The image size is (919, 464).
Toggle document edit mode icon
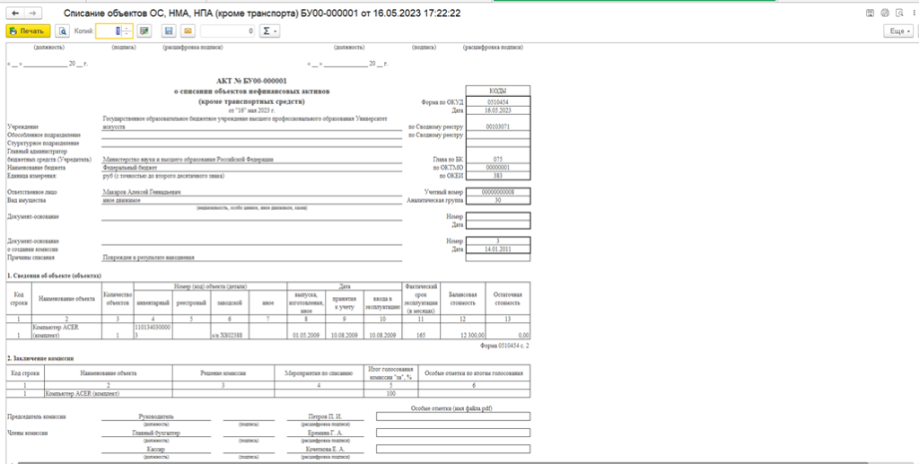click(144, 31)
